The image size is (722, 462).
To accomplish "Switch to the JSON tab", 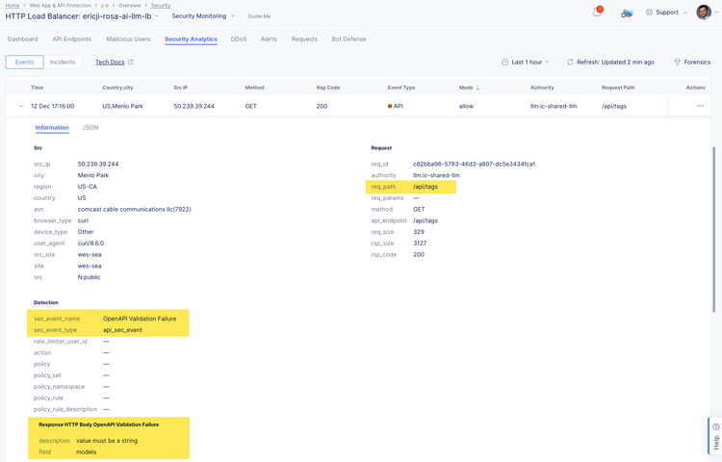I will pos(90,127).
